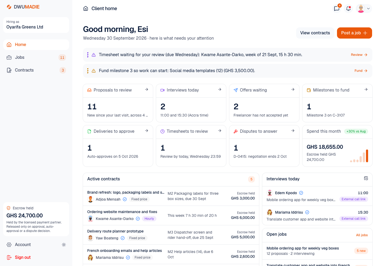
Task: Open Proposals to review card arrow
Action: tap(147, 89)
